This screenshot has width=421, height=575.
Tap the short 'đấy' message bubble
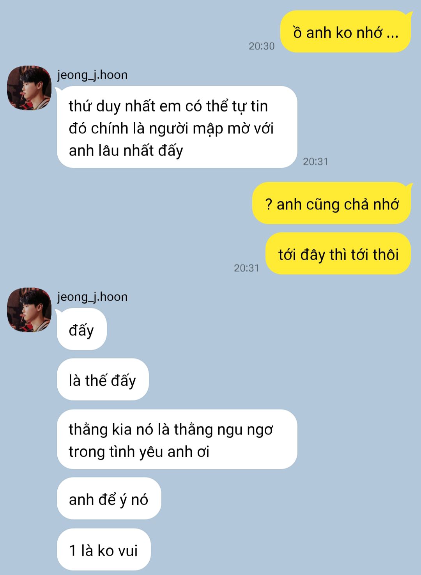(81, 329)
